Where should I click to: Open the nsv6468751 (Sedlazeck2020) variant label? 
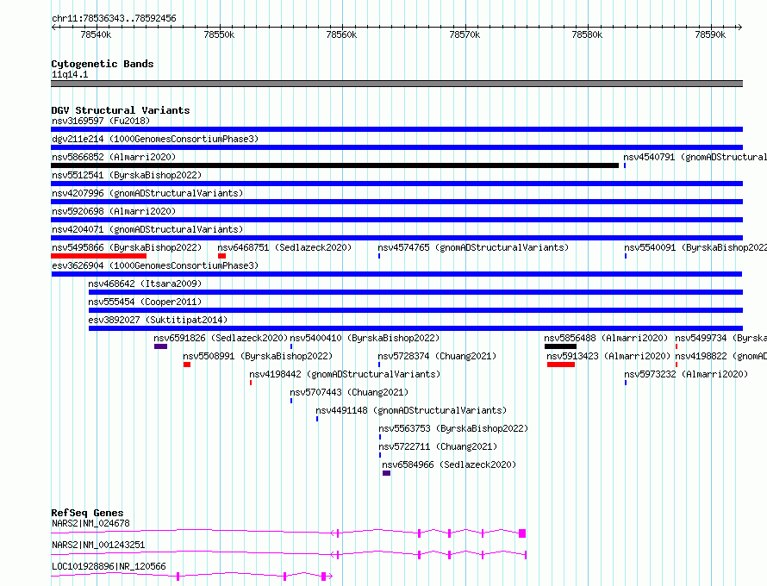coord(284,247)
